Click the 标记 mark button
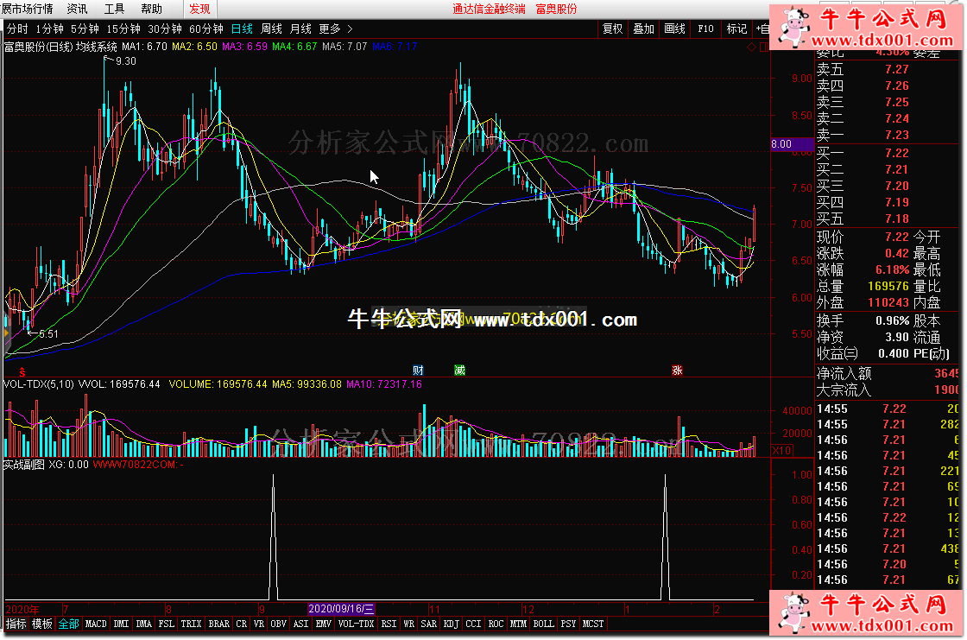This screenshot has width=967, height=640. coord(736,29)
